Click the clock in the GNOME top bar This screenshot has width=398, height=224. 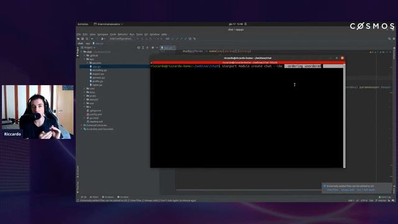(x=236, y=24)
